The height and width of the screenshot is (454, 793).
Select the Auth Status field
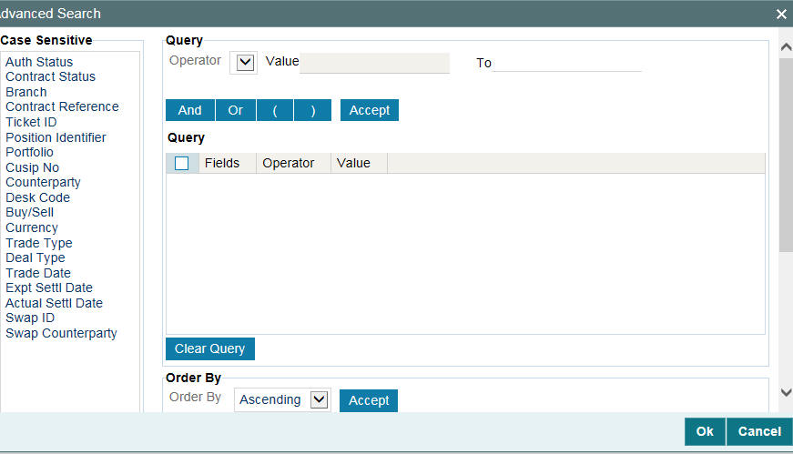click(39, 62)
